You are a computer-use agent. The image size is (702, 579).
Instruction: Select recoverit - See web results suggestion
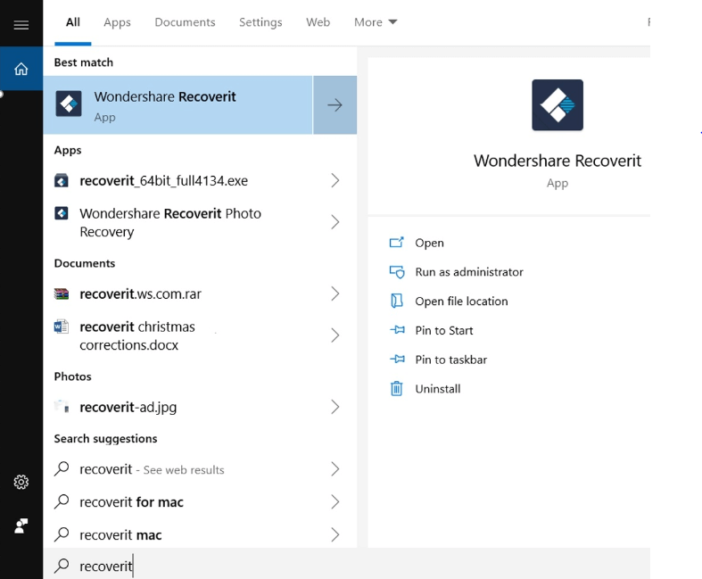[x=200, y=469]
